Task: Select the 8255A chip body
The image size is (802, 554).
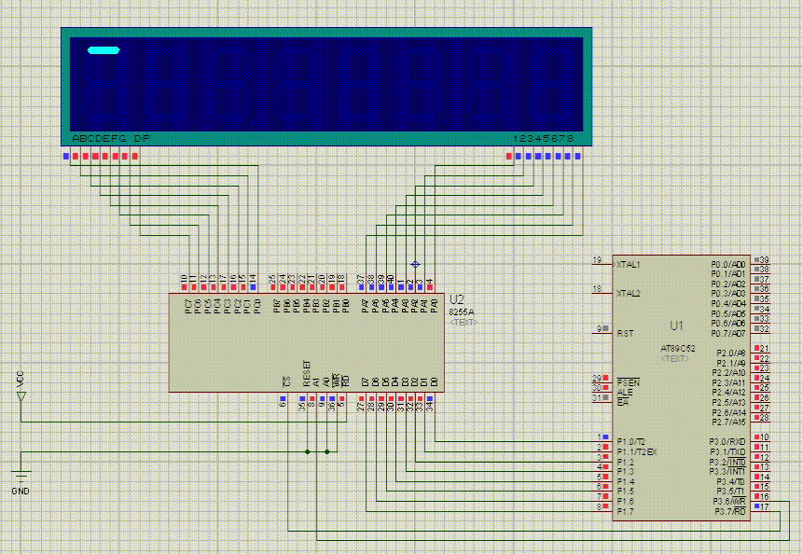Action: pyautogui.click(x=307, y=342)
